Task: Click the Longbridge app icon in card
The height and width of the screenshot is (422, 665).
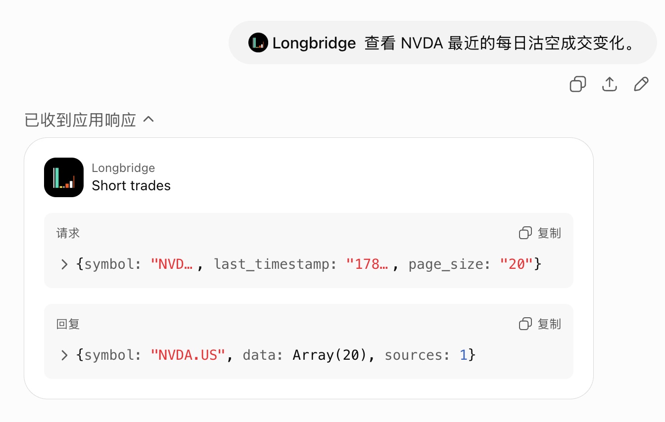Action: pyautogui.click(x=64, y=177)
